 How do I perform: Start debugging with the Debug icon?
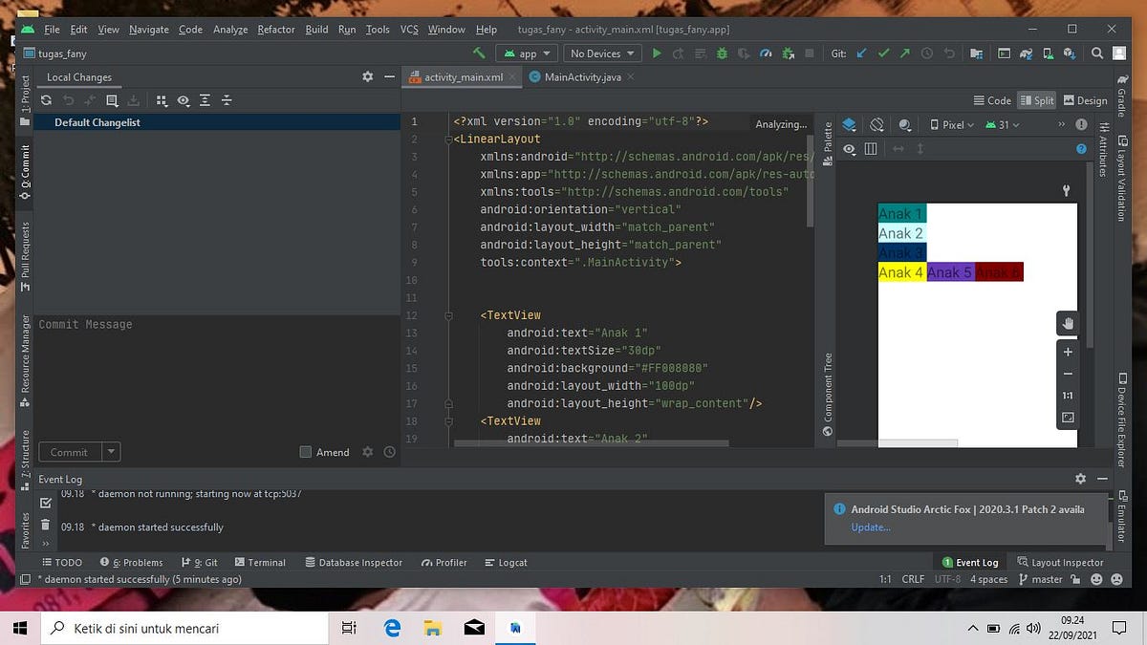coord(720,54)
